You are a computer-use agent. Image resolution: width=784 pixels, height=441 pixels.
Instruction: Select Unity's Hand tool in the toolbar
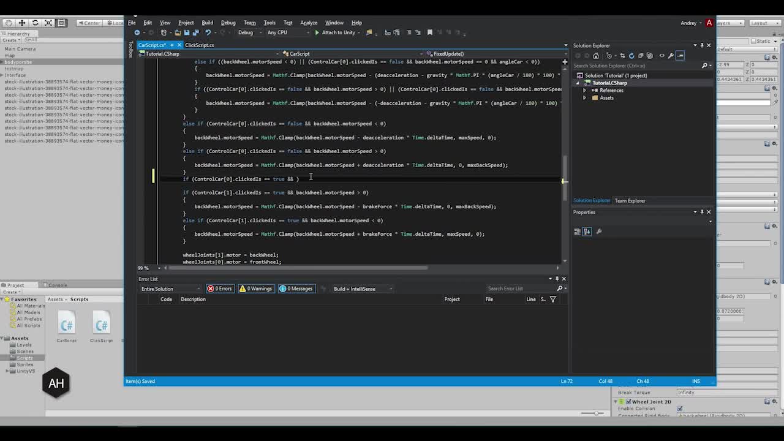[8, 23]
